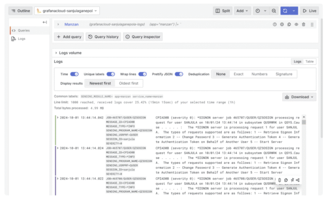Image resolution: width=327 pixels, height=197 pixels.
Task: Open the grafanacloud data source dropdown
Action: point(67,11)
